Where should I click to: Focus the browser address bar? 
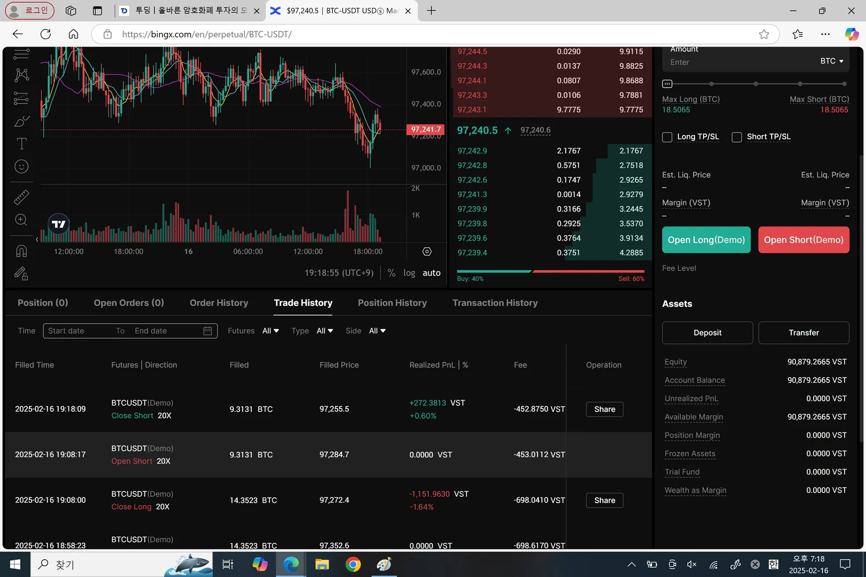click(436, 34)
